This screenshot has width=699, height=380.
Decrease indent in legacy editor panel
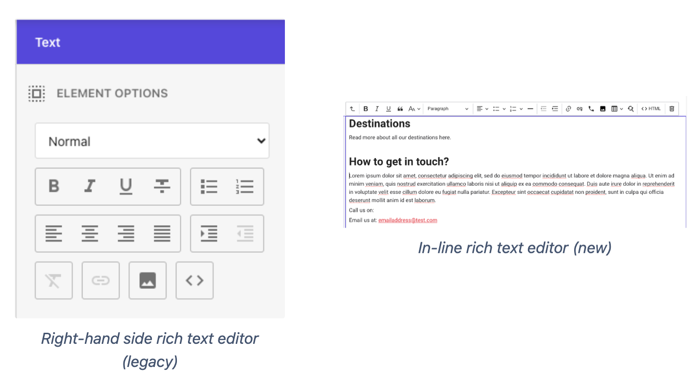click(x=245, y=233)
